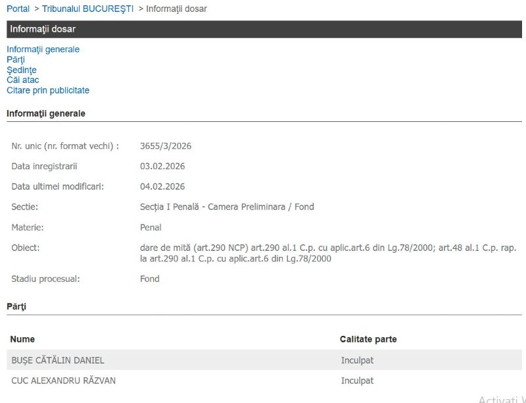Click the Secția I Penală section value
This screenshot has height=403, width=526.
[227, 207]
